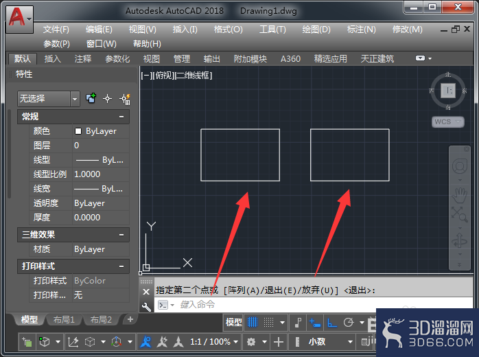The height and width of the screenshot is (357, 479).
Task: Click the 帮助(H) menu
Action: pyautogui.click(x=147, y=44)
